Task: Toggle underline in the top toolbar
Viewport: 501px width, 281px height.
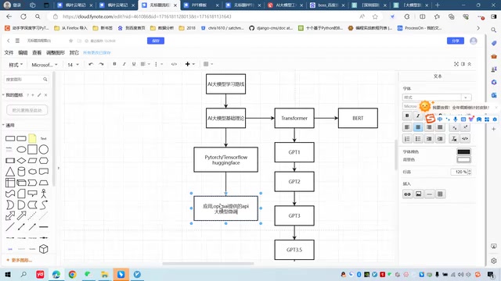Action: (x=134, y=64)
